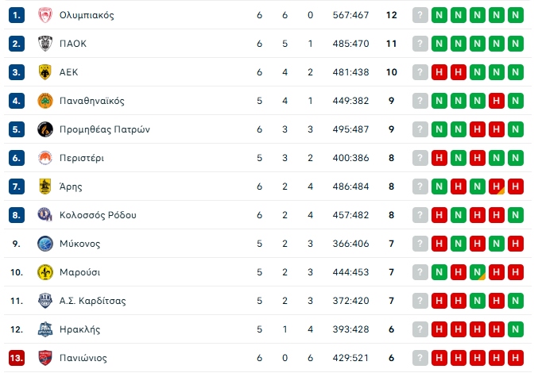
Task: Open the Ολυμπιακός team page link
Action: coord(87,15)
